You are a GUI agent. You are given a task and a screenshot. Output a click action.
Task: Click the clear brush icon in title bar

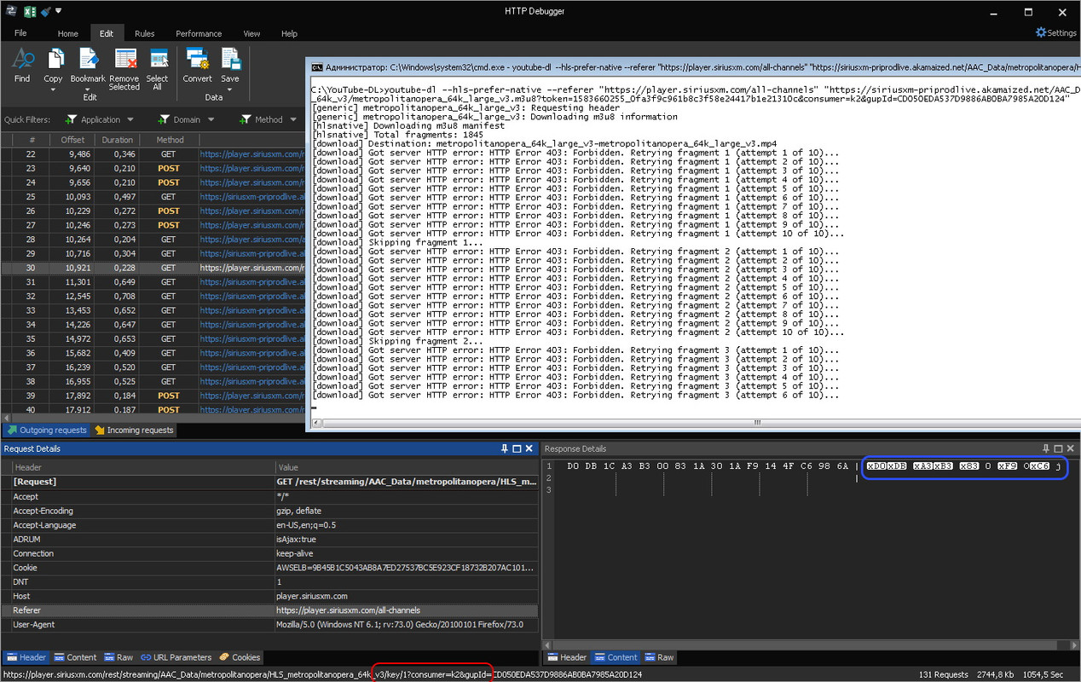45,12
